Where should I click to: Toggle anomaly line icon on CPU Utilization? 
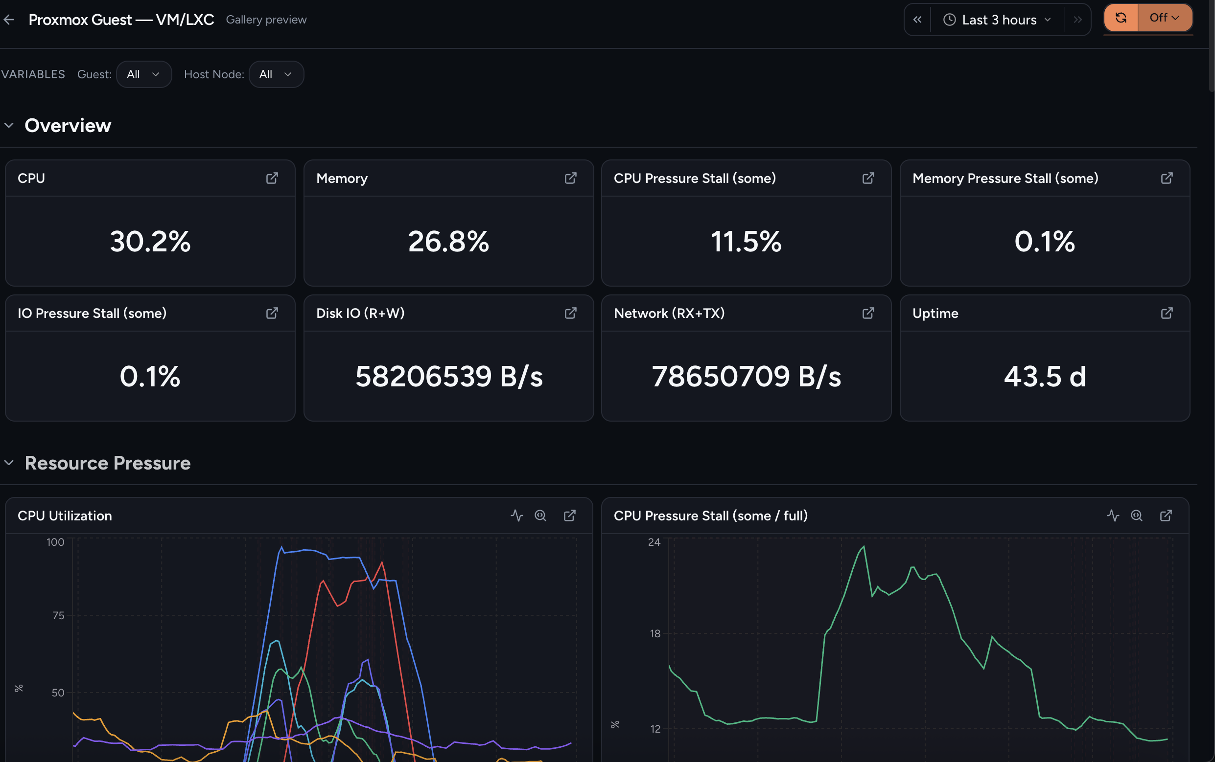coord(516,515)
